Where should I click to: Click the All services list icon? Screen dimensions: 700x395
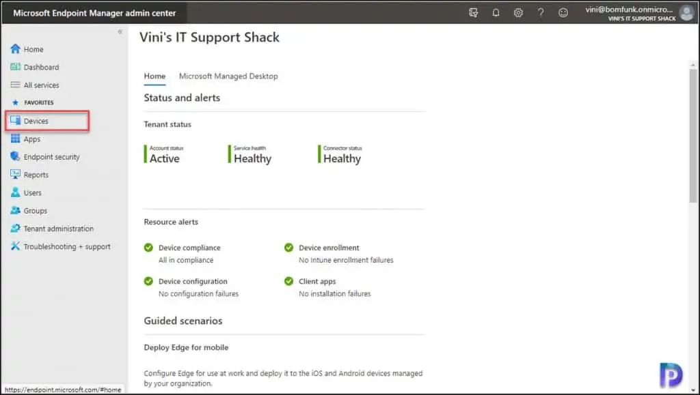tap(15, 85)
